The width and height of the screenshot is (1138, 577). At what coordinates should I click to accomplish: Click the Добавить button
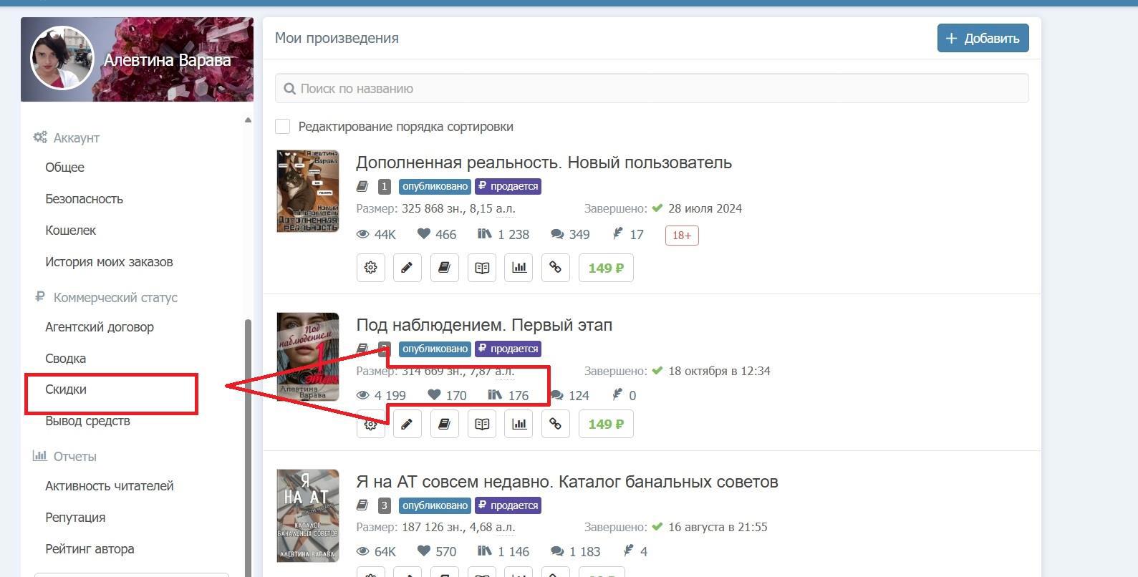(983, 38)
